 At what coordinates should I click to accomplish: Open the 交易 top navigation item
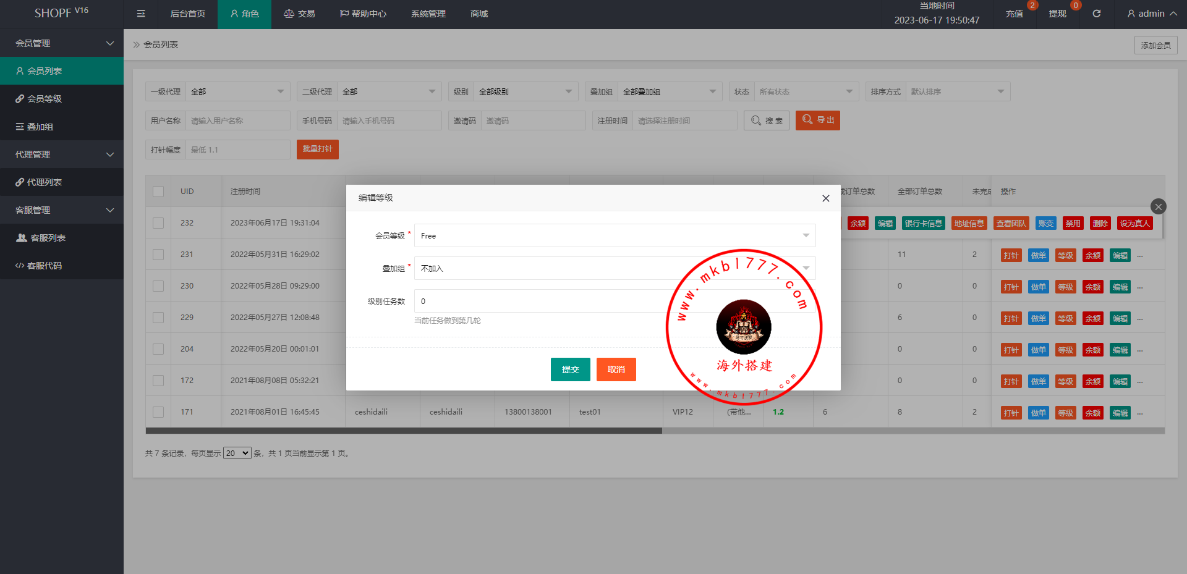coord(299,14)
